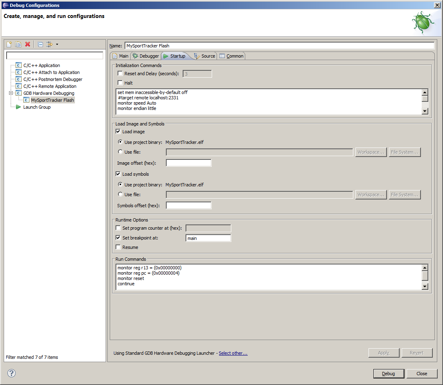This screenshot has height=385, width=443.
Task: Click the help question mark icon
Action: coord(11,373)
